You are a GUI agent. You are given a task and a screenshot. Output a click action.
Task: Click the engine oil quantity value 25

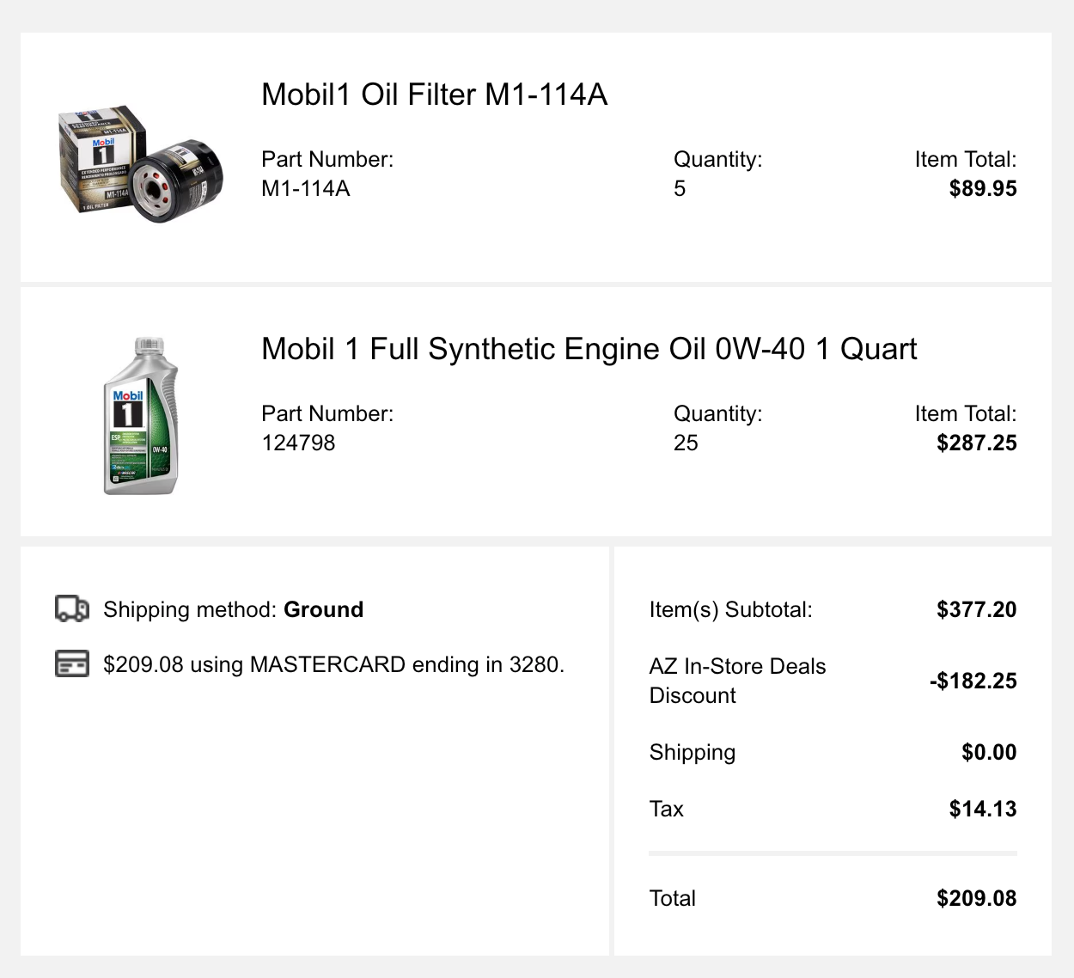[x=686, y=443]
